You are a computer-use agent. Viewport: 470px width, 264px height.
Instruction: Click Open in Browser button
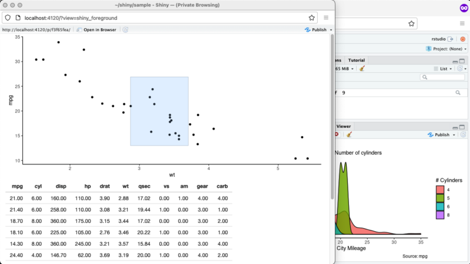(x=97, y=29)
